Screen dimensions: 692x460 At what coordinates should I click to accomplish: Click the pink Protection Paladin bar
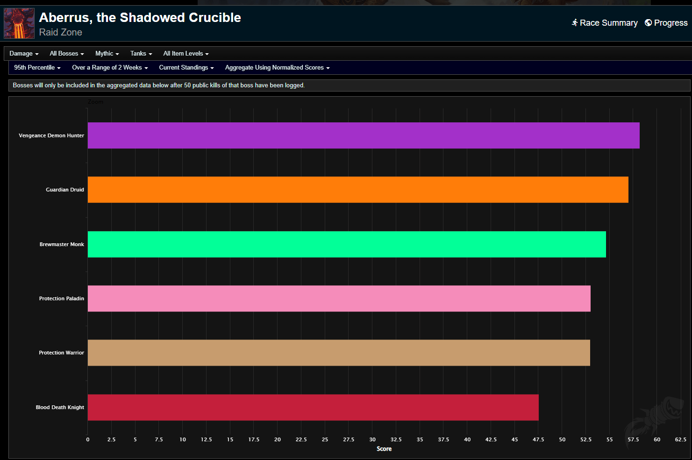[x=339, y=298]
